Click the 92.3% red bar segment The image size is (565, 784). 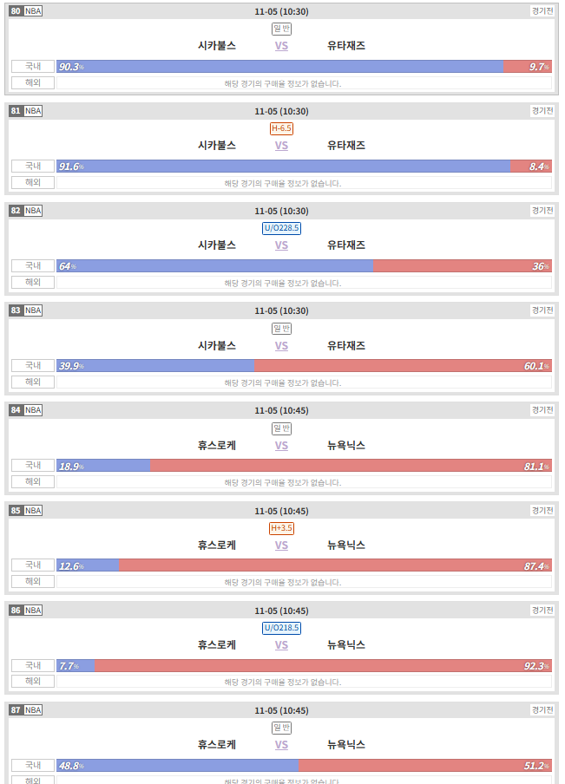(x=323, y=665)
